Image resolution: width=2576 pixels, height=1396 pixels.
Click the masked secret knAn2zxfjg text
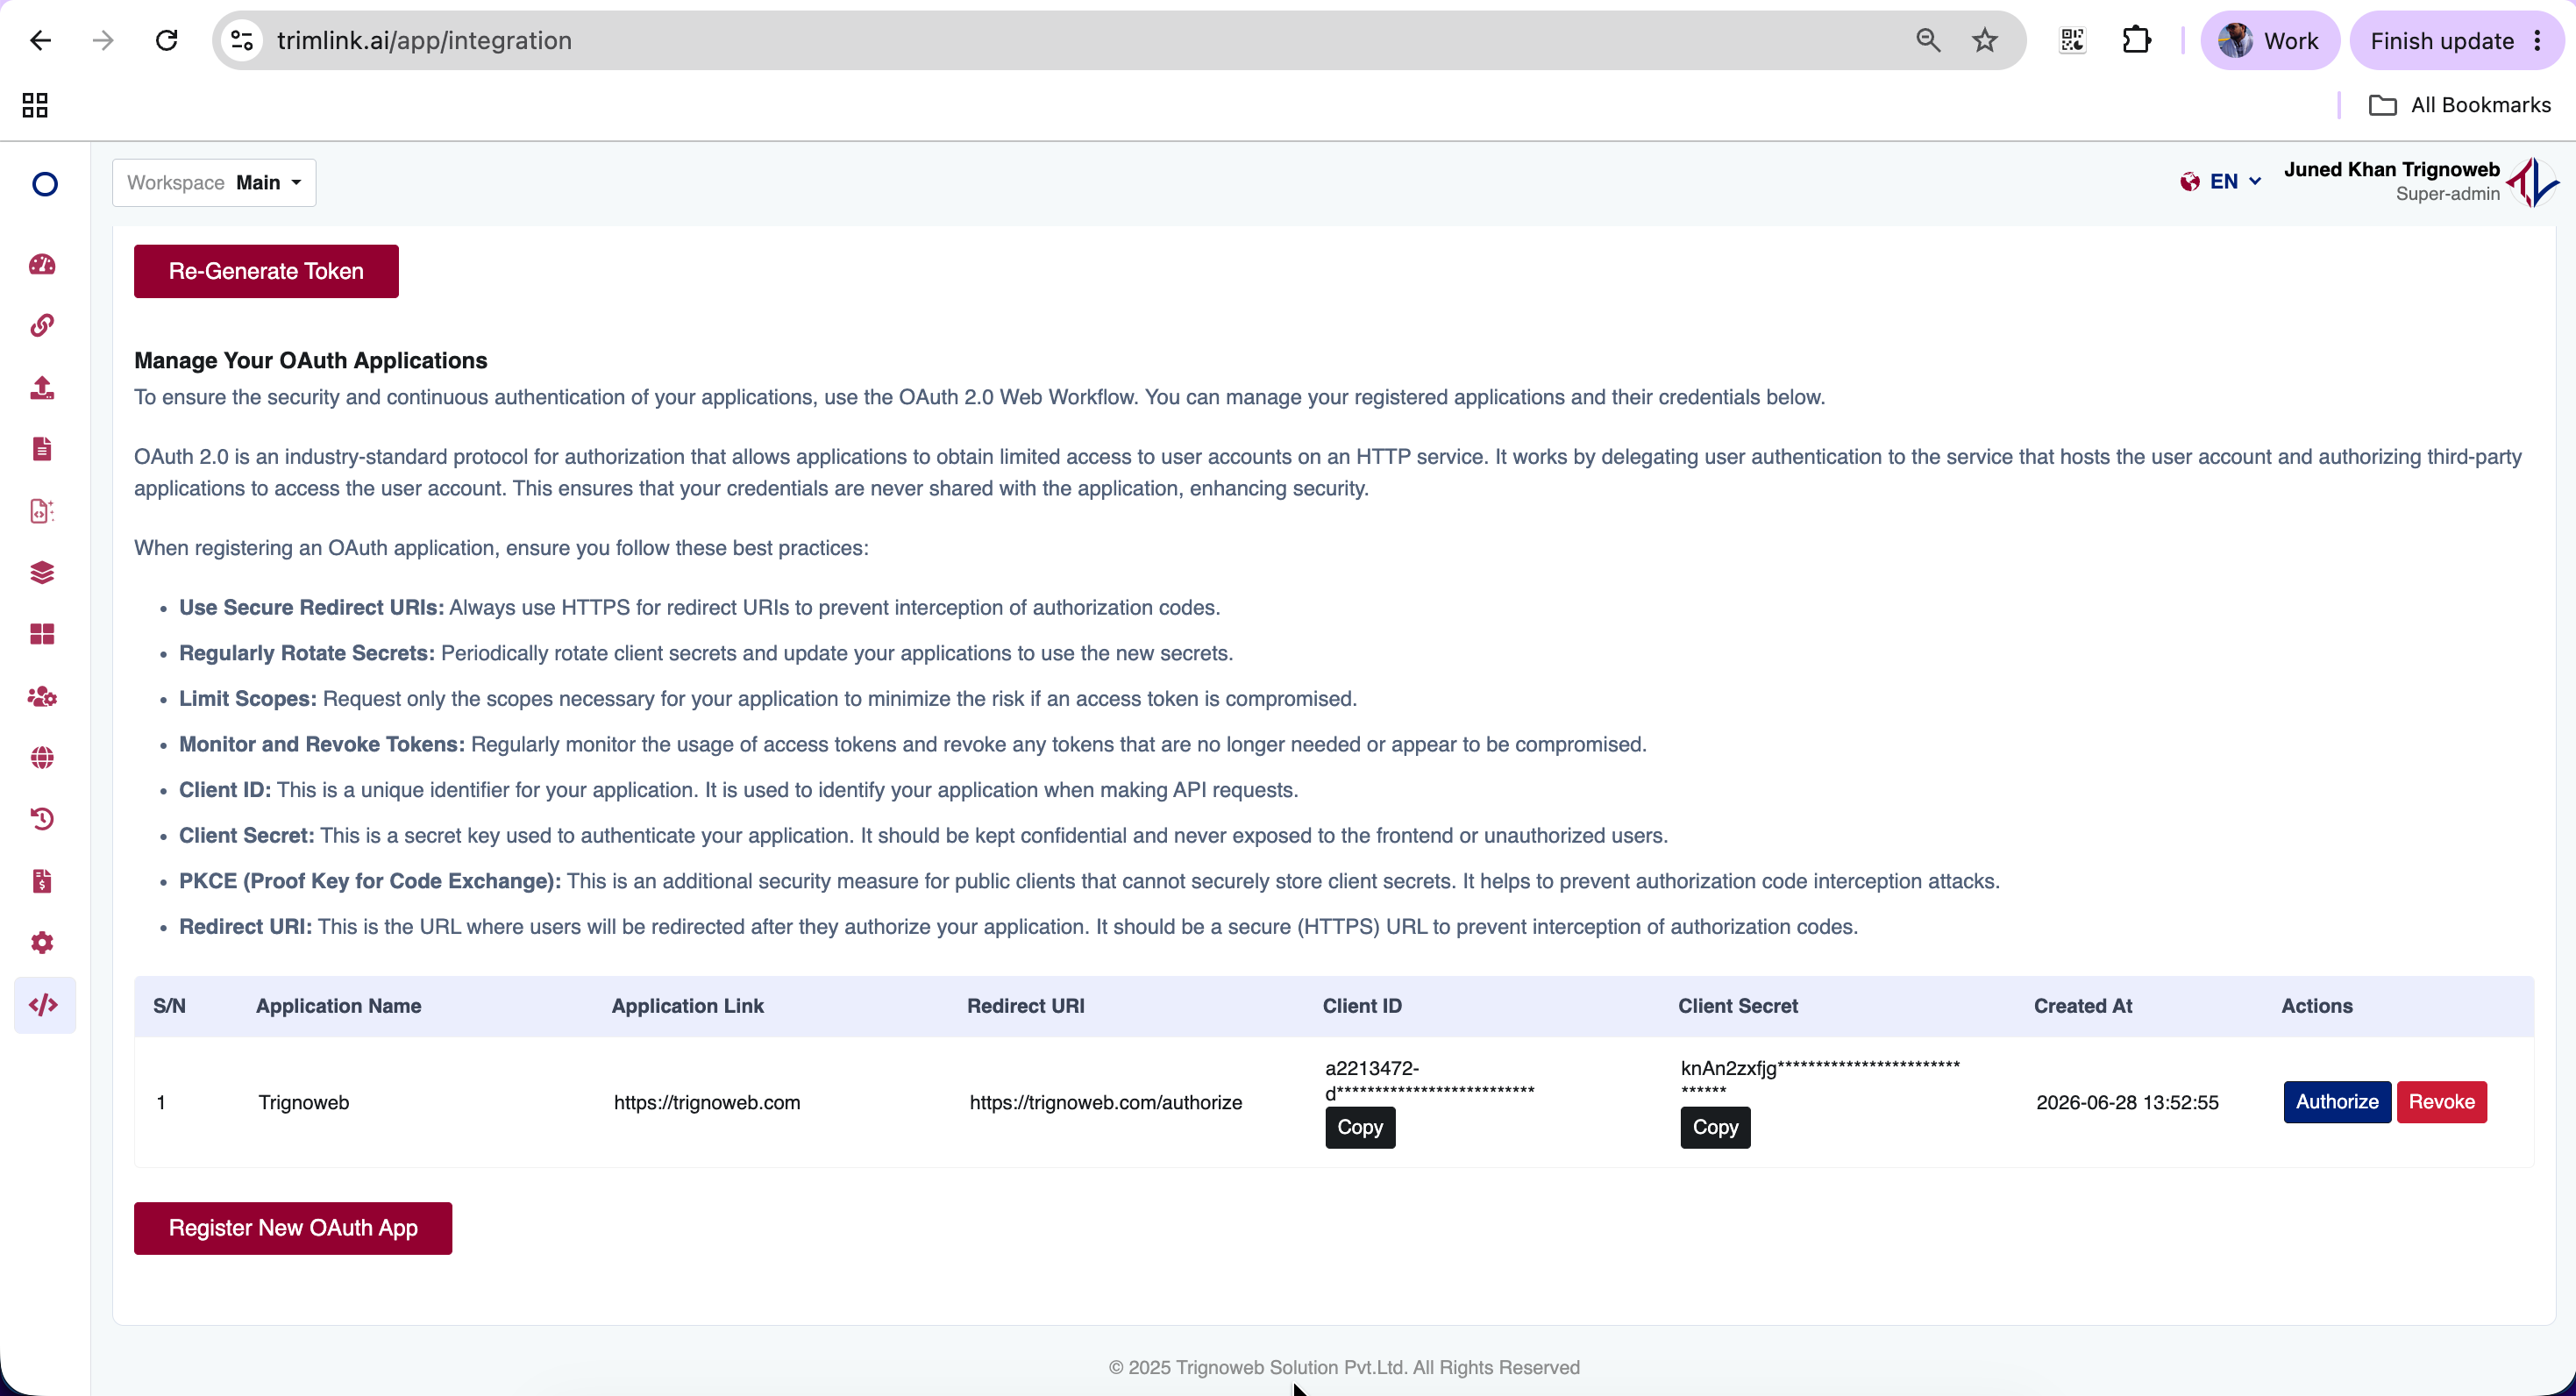[x=1820, y=1079]
